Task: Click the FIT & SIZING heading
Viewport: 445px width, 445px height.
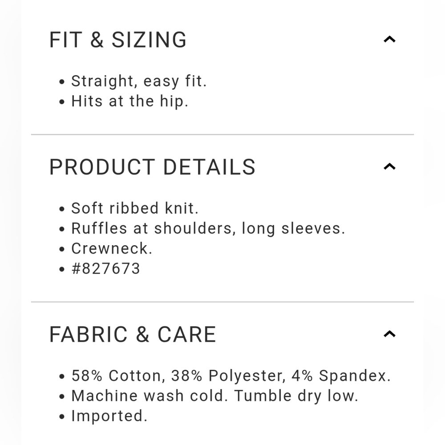Action: point(118,40)
